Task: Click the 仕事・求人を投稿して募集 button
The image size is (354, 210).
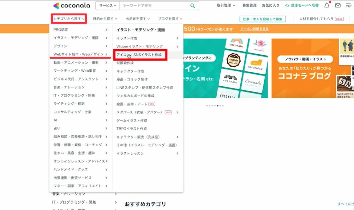Action: pos(262,19)
